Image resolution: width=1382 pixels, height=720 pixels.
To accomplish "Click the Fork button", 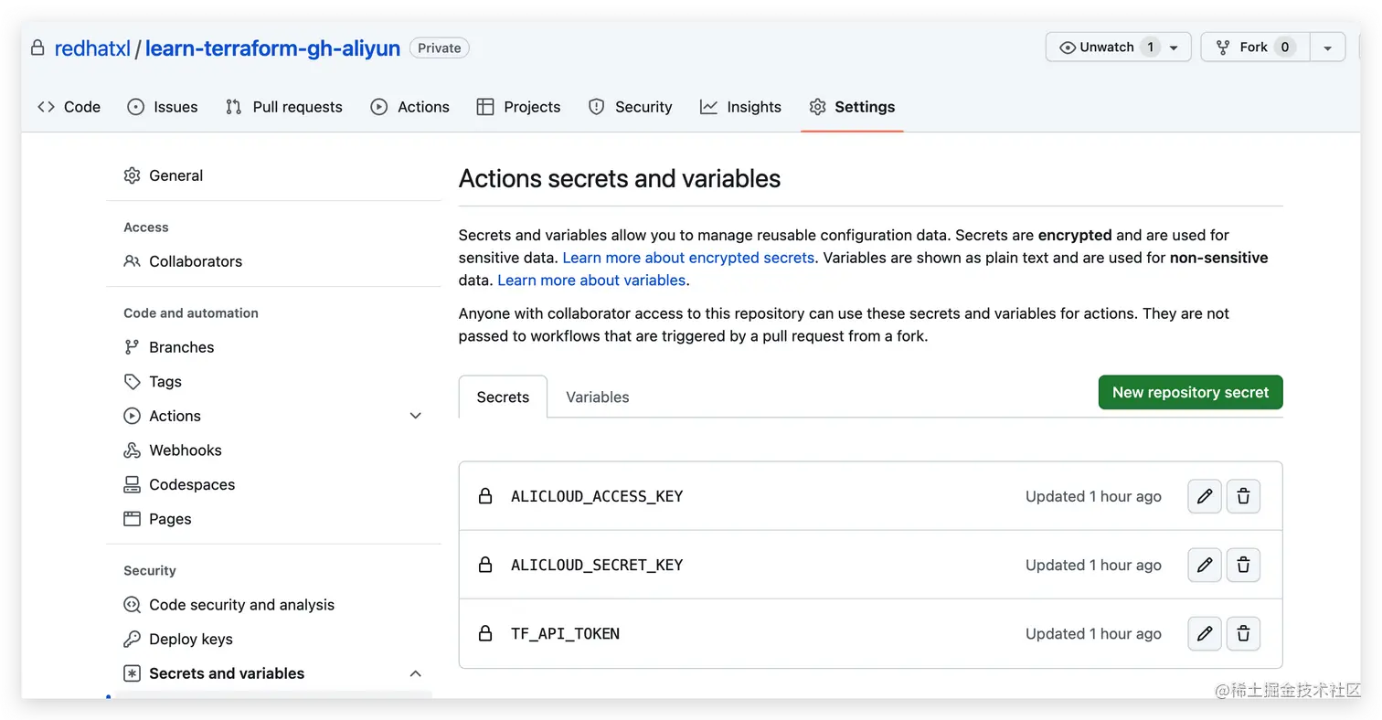I will (1255, 48).
